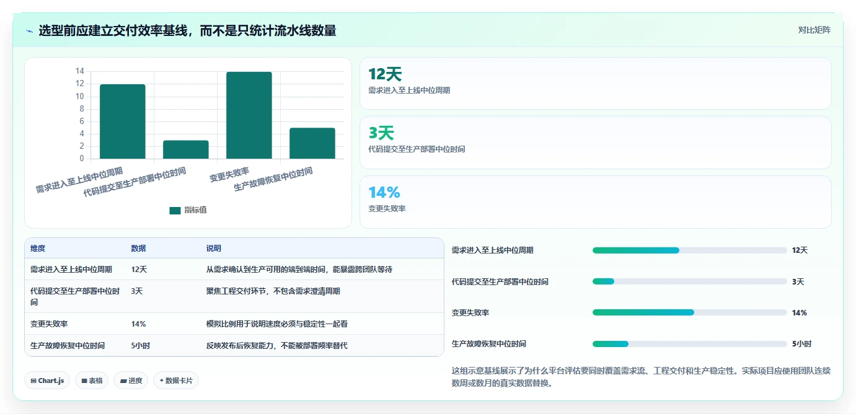Click table cell 14%
856x414 pixels.
coord(138,324)
